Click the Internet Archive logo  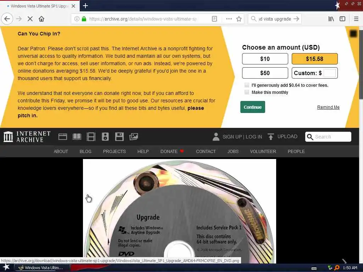[27, 136]
